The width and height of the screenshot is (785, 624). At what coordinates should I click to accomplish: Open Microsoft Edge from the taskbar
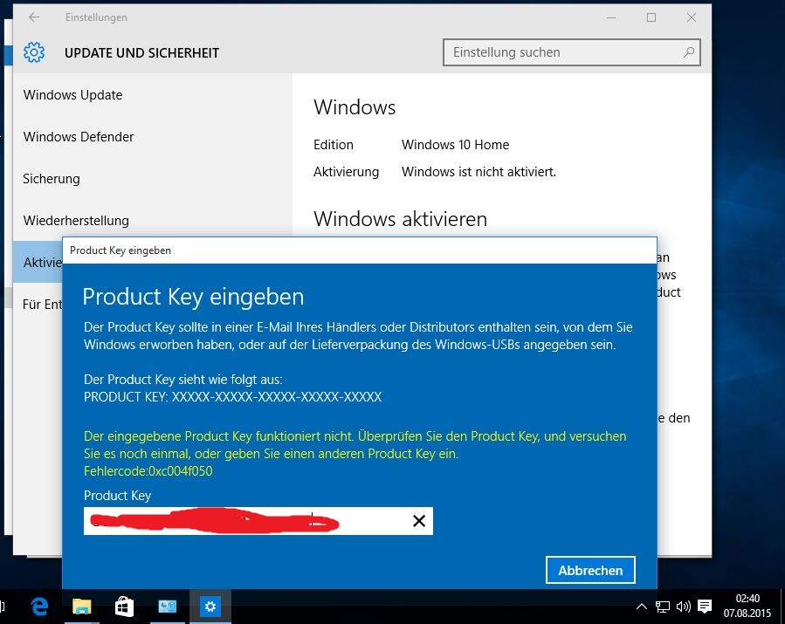point(39,607)
